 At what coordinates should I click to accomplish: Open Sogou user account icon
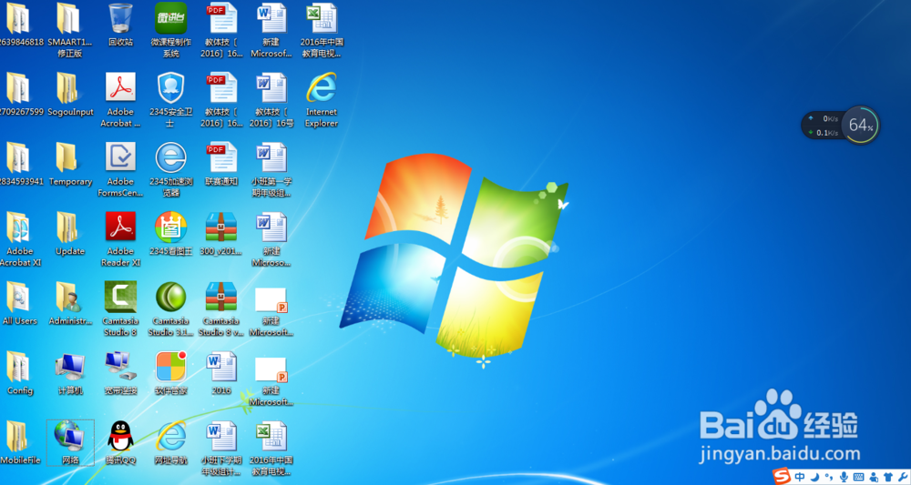(x=874, y=477)
